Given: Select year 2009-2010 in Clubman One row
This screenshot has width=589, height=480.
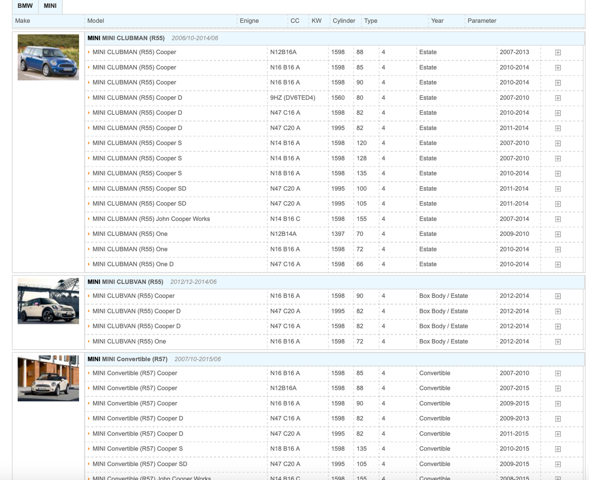Looking at the screenshot, I should coord(514,234).
